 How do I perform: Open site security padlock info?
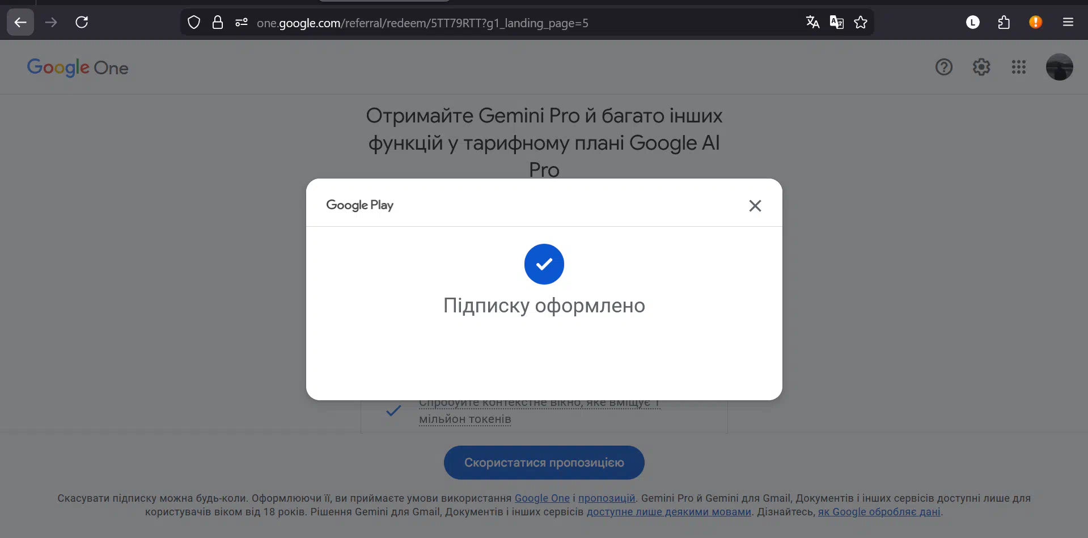point(218,23)
